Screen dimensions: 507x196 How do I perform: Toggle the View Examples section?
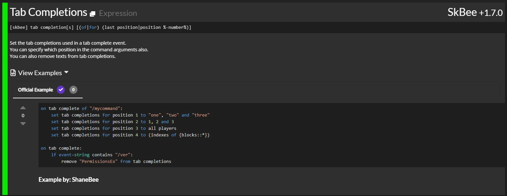click(40, 73)
